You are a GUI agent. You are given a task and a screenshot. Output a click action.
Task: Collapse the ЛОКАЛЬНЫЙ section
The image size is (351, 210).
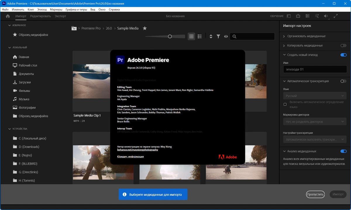pos(10,47)
